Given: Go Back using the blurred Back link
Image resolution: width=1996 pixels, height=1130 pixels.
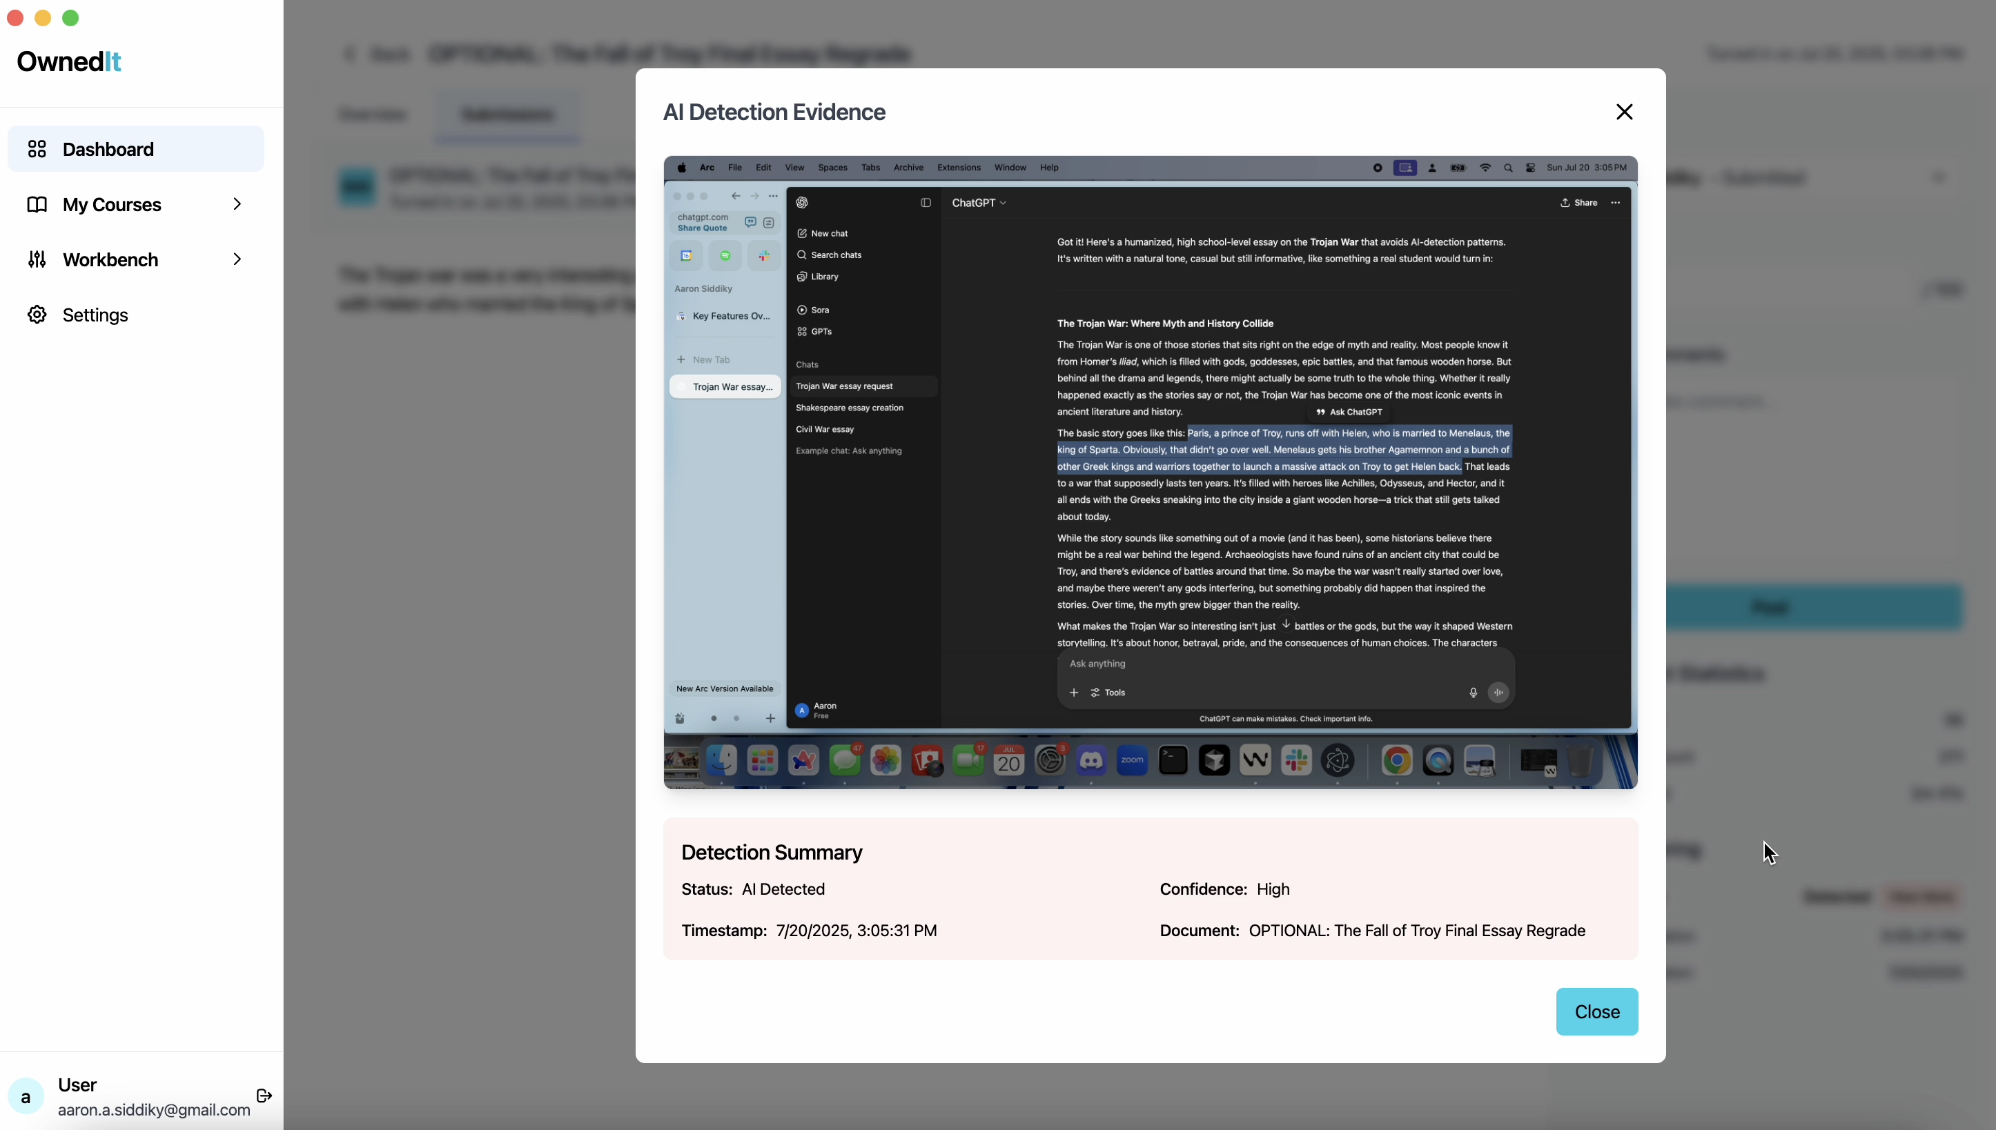Looking at the screenshot, I should [378, 54].
